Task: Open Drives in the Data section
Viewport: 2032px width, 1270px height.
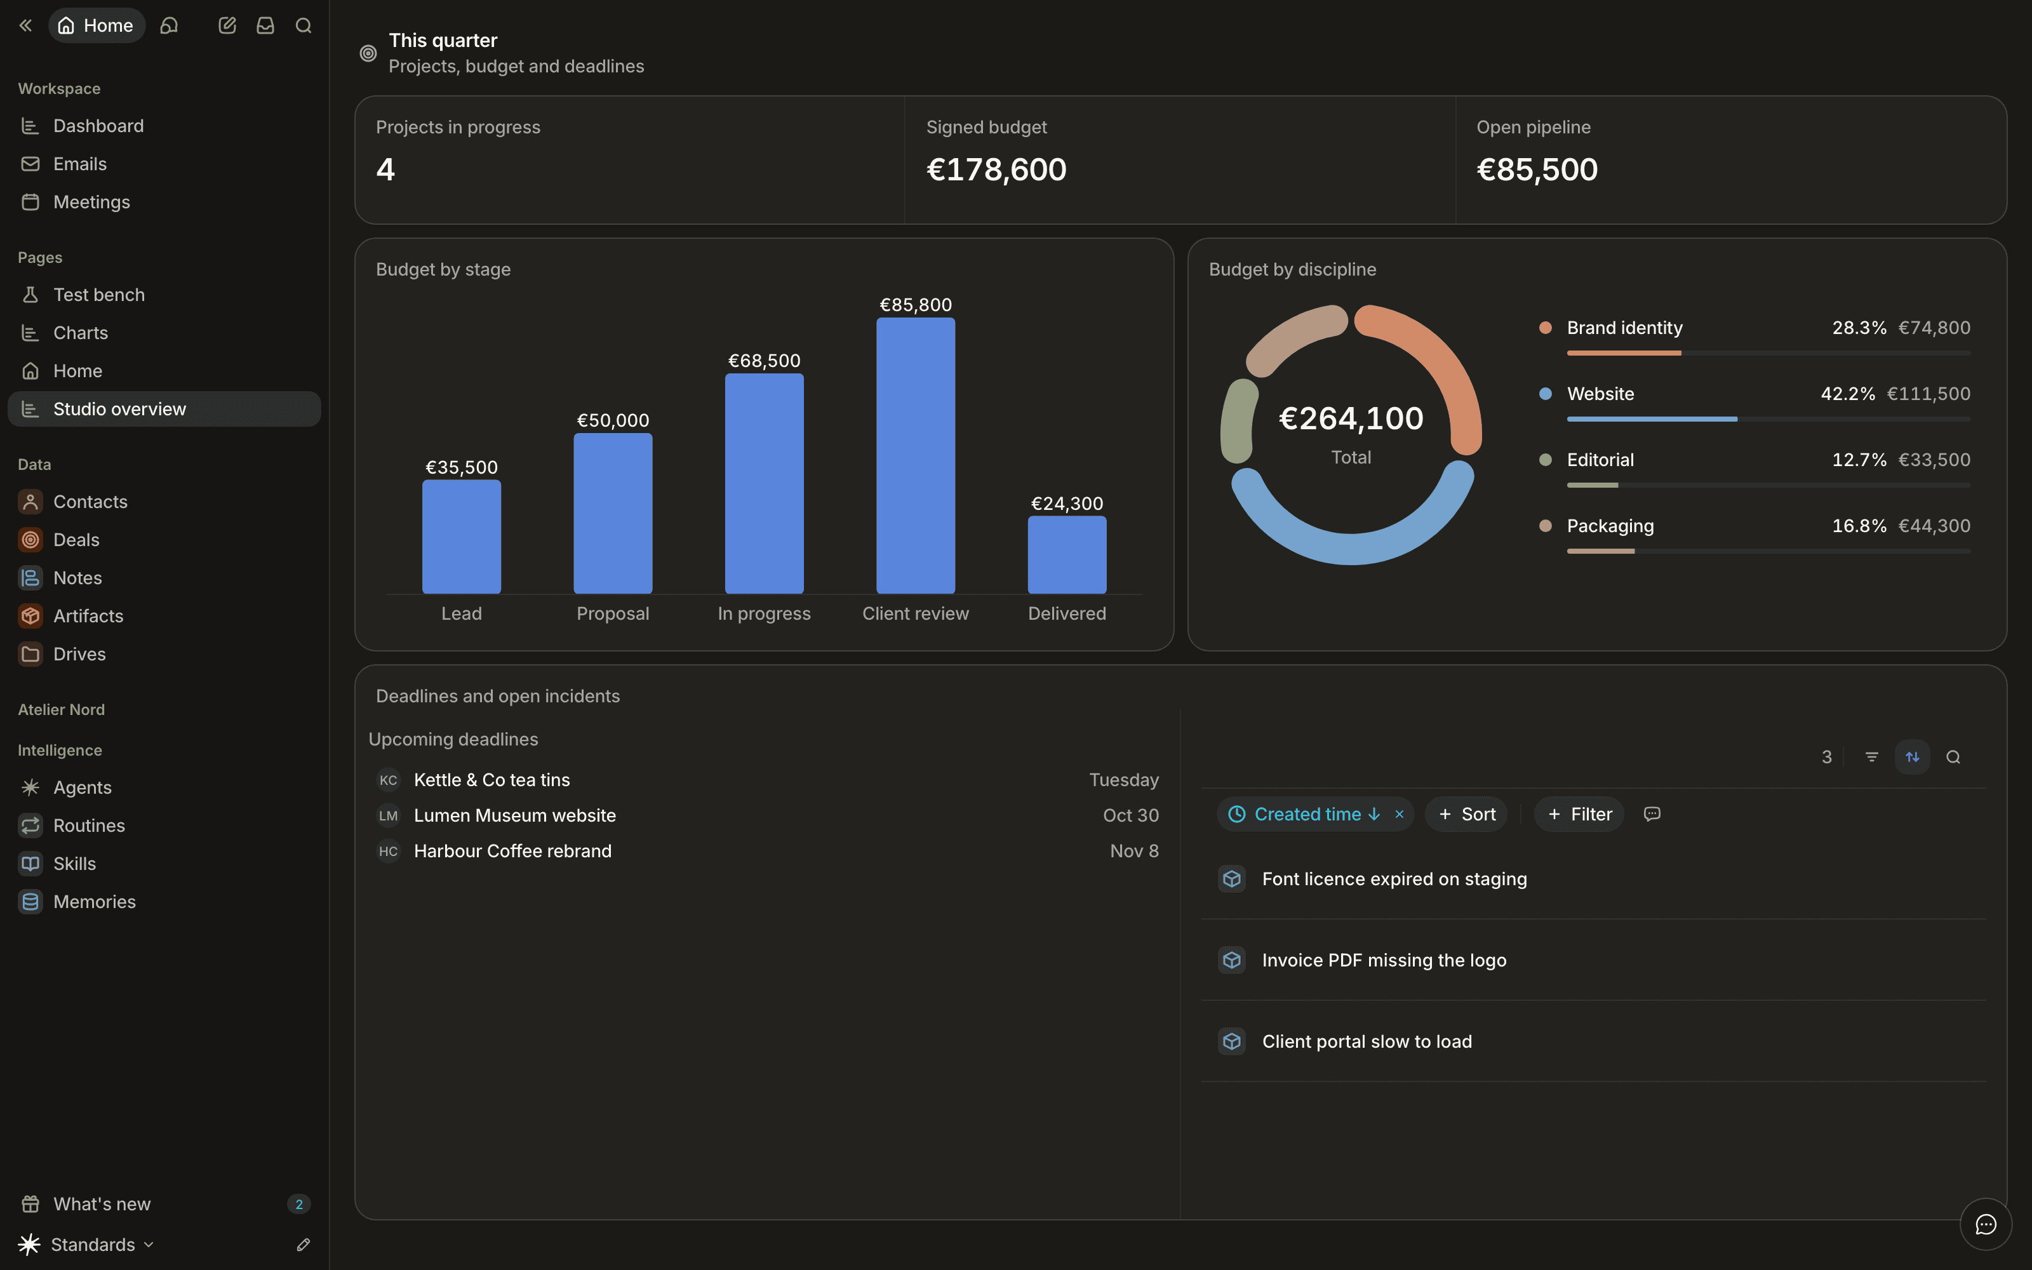Action: click(164, 653)
